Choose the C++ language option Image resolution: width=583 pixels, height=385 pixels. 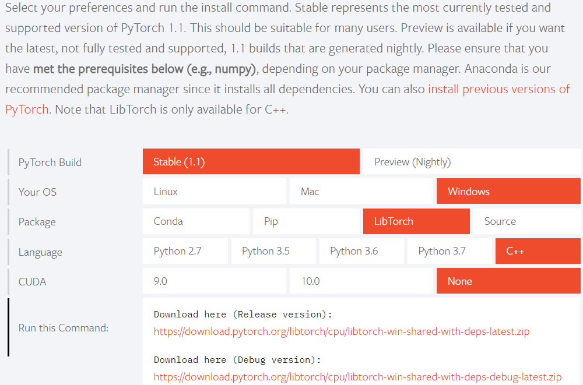tap(538, 251)
